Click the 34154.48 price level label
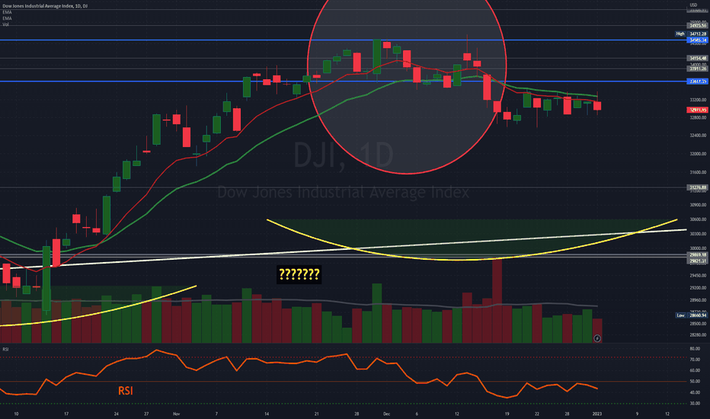The image size is (710, 419). pyautogui.click(x=697, y=59)
